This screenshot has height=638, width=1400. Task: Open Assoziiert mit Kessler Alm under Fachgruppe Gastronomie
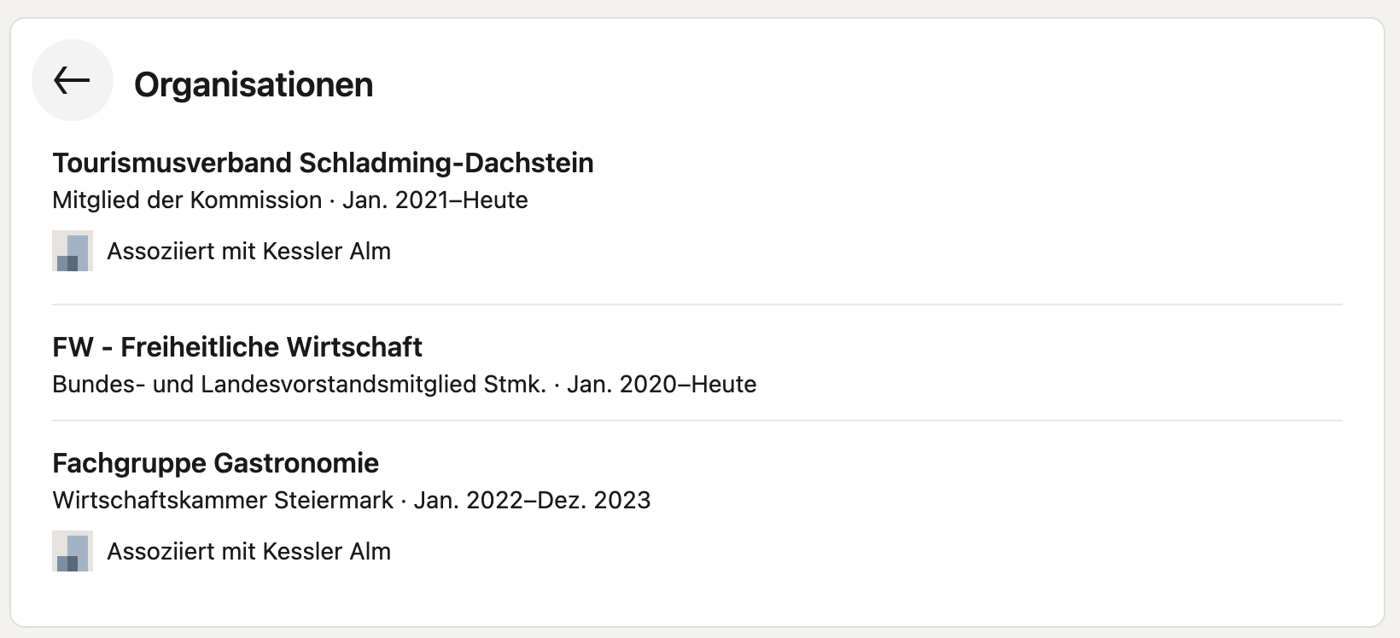pyautogui.click(x=248, y=551)
